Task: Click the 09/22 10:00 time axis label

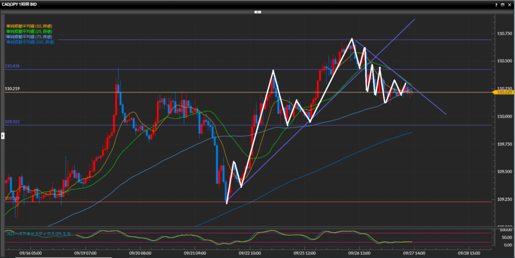Action: pyautogui.click(x=248, y=253)
